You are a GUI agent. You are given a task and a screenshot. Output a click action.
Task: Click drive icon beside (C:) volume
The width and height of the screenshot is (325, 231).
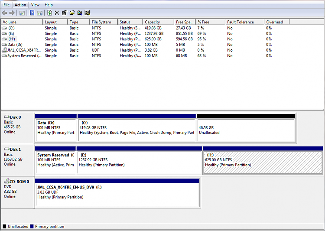click(x=4, y=28)
